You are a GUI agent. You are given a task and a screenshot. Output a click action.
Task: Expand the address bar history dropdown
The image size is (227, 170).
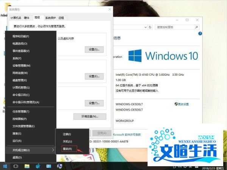tap(146, 27)
